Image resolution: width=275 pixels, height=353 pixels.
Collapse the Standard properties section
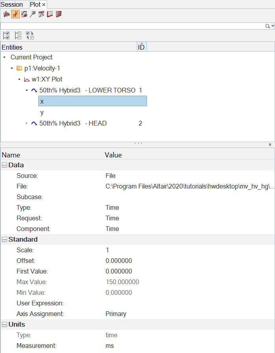tap(5, 239)
